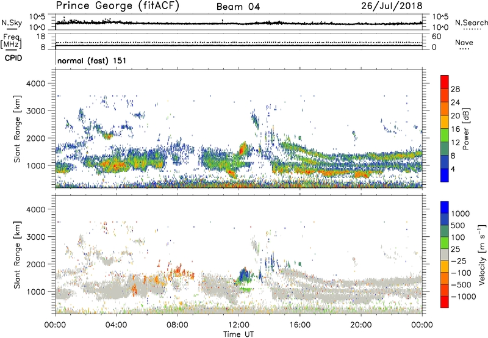Click the 'N.Search' legend label
The height and width of the screenshot is (338, 488).
click(x=471, y=23)
